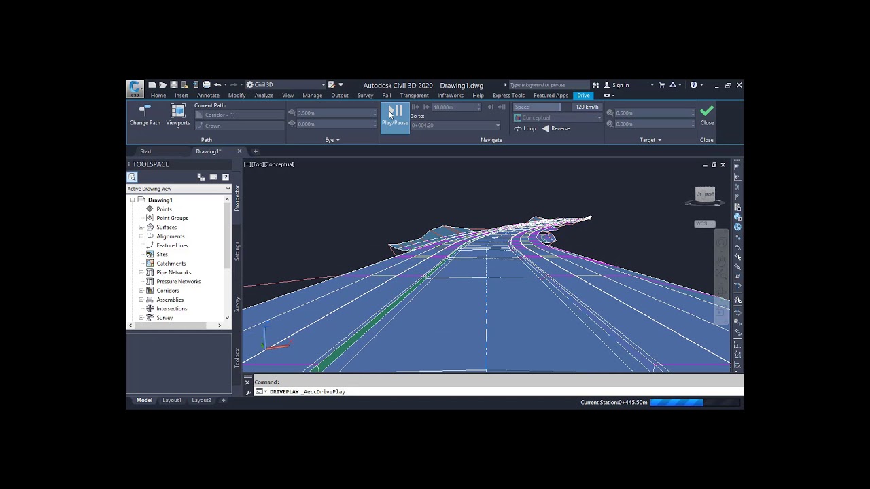The height and width of the screenshot is (489, 870).
Task: Expand the Assemblies tree node
Action: [141, 300]
